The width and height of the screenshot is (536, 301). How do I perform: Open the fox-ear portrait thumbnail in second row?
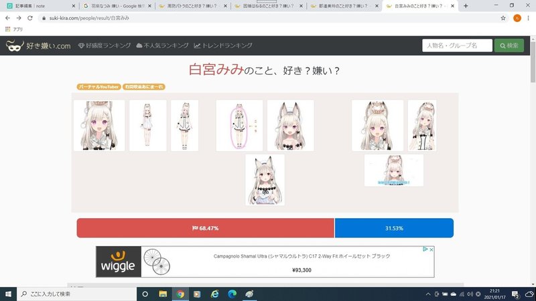click(x=265, y=180)
